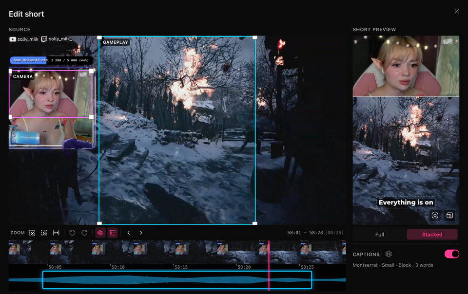Zoom in on the timeline
Image resolution: width=468 pixels, height=294 pixels.
coord(32,233)
